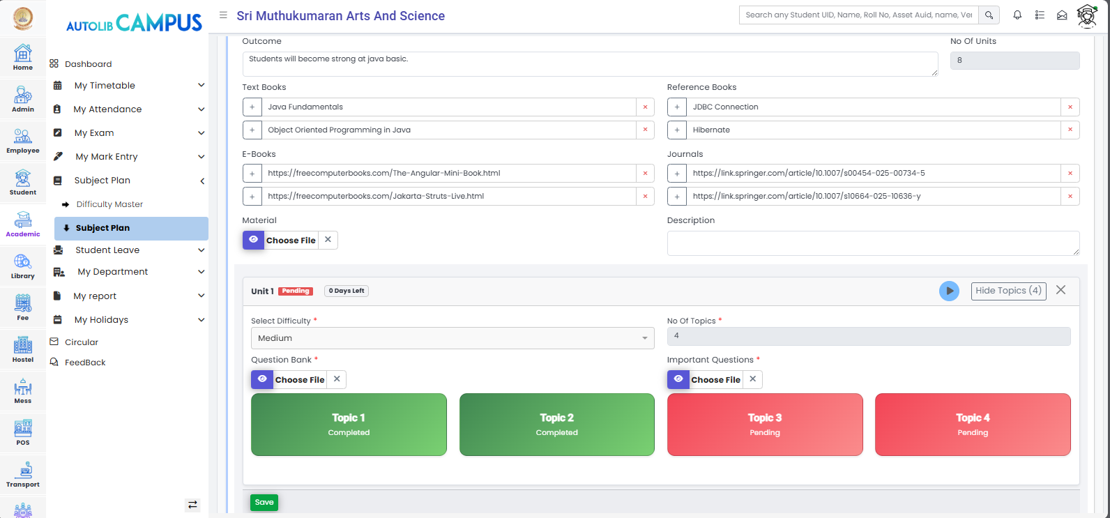1110x518 pixels.
Task: Click the search magnifier icon
Action: 989,15
